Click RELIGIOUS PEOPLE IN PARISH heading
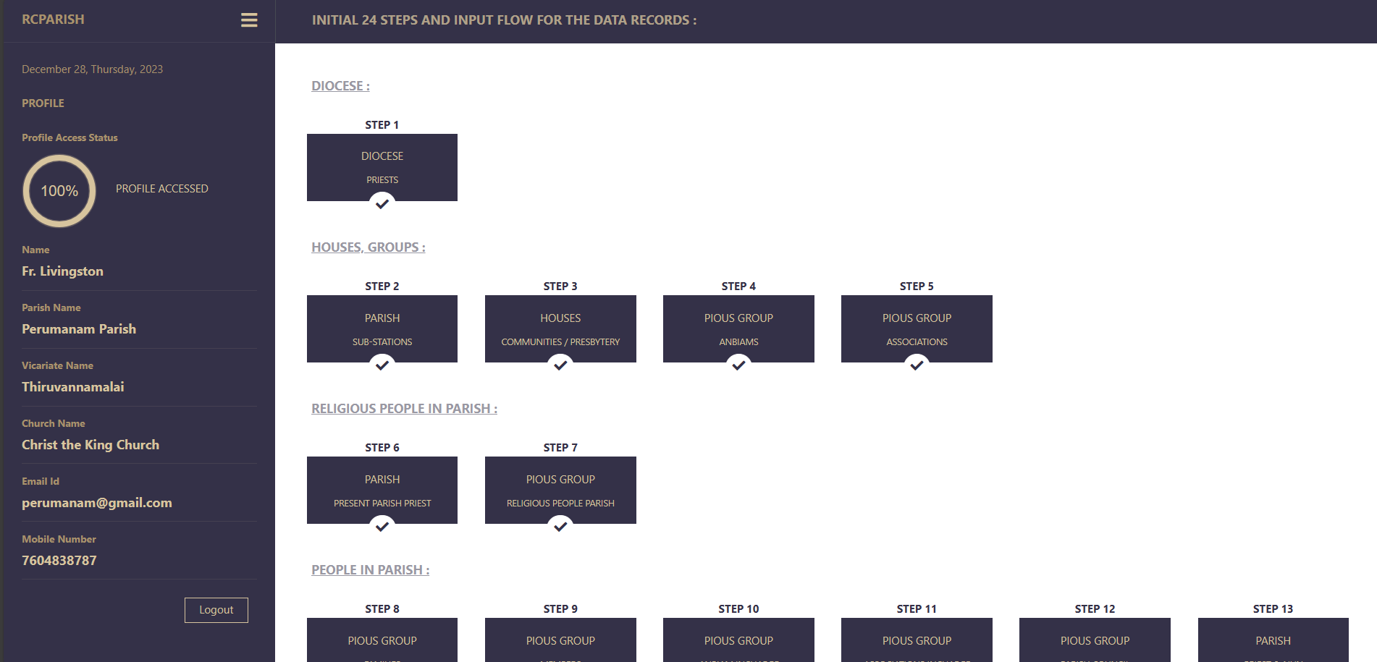 [404, 409]
